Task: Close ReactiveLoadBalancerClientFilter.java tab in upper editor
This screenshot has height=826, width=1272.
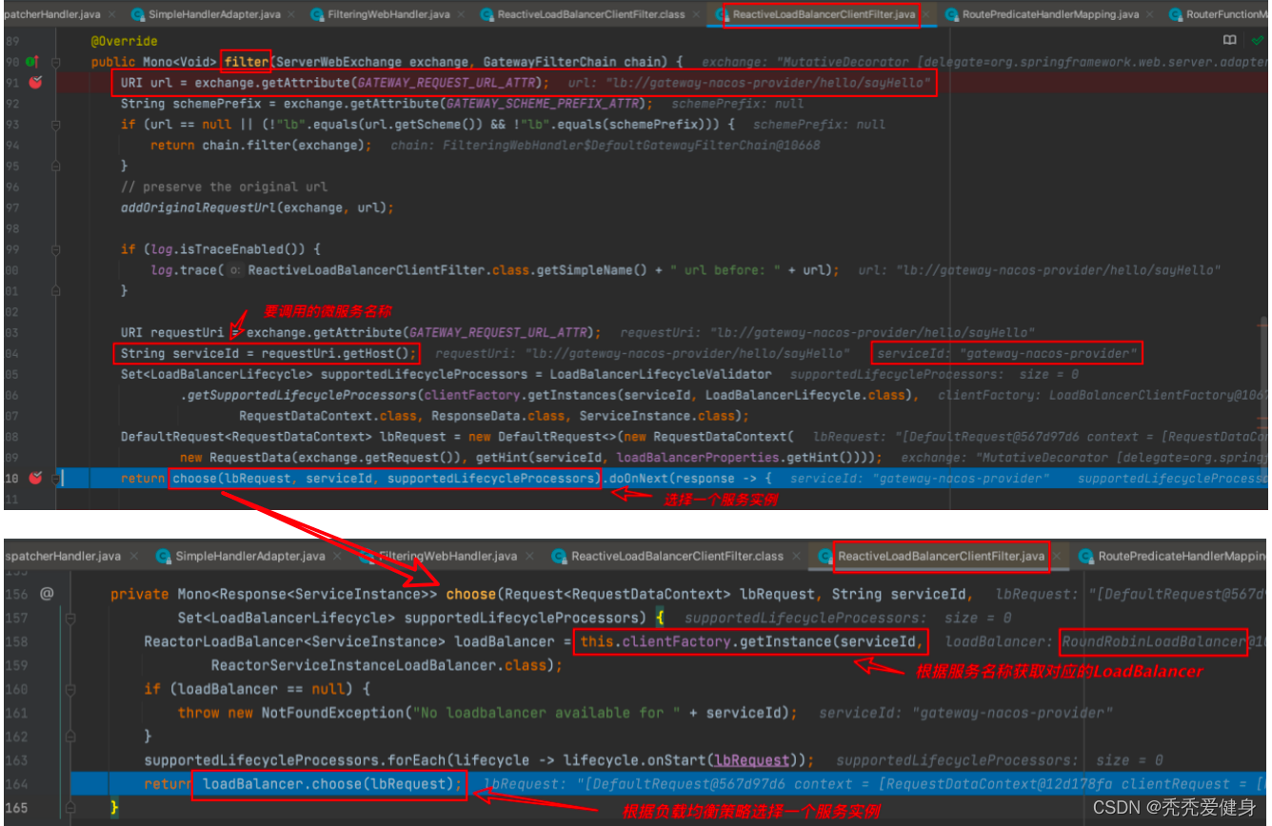Action: click(x=928, y=15)
